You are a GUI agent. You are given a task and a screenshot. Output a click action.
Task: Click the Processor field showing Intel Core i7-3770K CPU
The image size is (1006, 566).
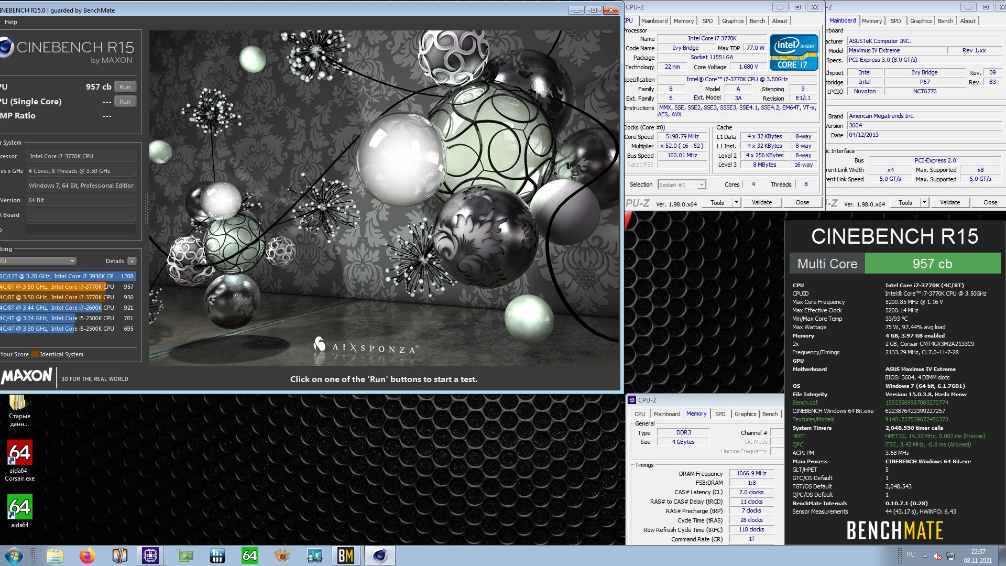81,156
